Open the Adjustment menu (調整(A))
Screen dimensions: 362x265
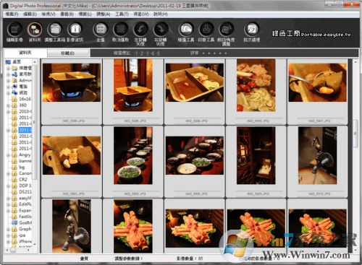104,14
